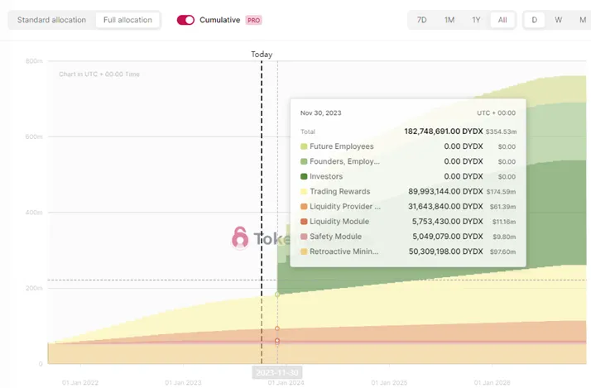Screen dimensions: 591x388
Task: Click the 200m y-axis label
Action: pos(34,288)
